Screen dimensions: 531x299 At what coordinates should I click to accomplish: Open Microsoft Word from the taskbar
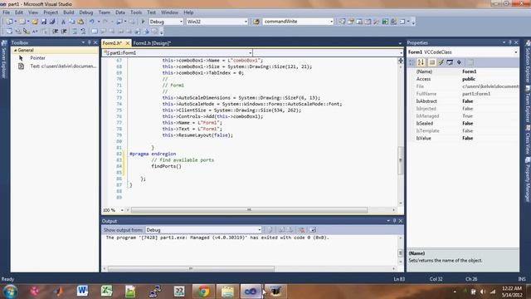[x=82, y=291]
